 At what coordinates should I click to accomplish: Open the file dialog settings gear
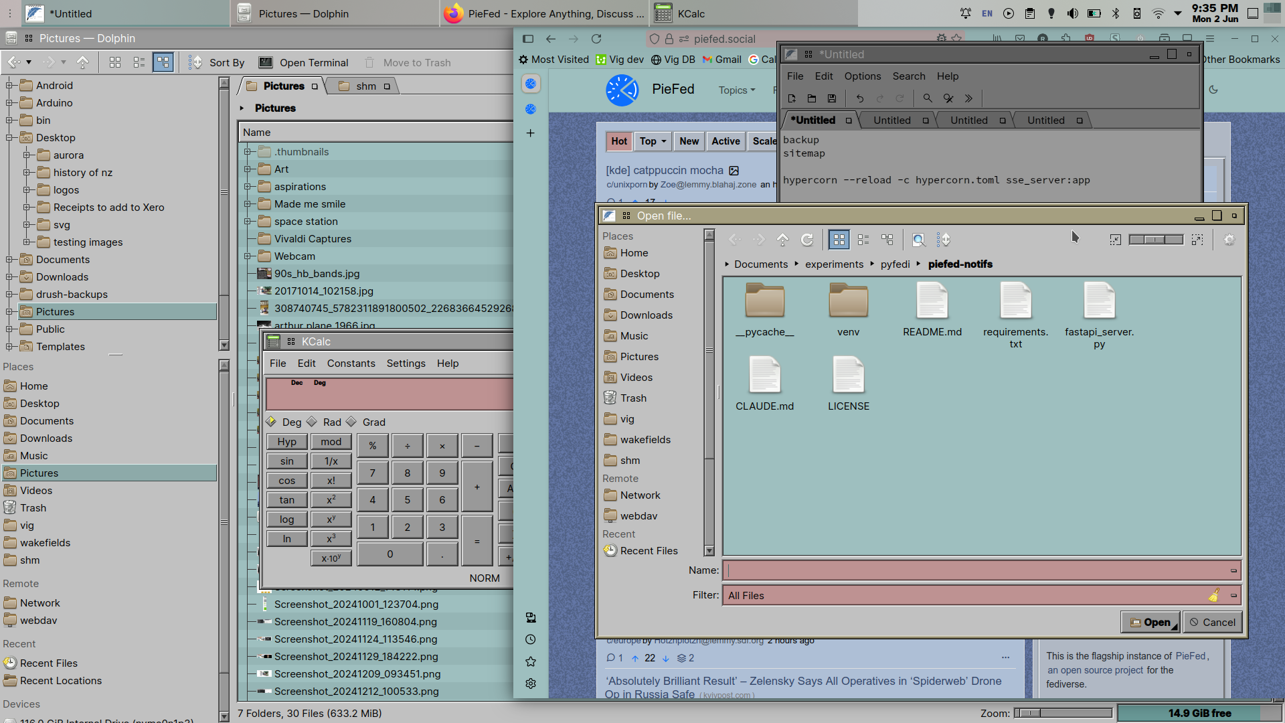(1229, 239)
